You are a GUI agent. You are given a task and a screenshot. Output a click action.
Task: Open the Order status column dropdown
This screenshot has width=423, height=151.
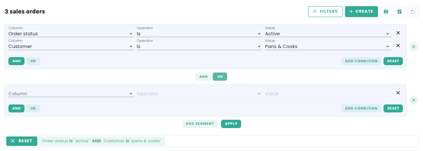coord(71,34)
